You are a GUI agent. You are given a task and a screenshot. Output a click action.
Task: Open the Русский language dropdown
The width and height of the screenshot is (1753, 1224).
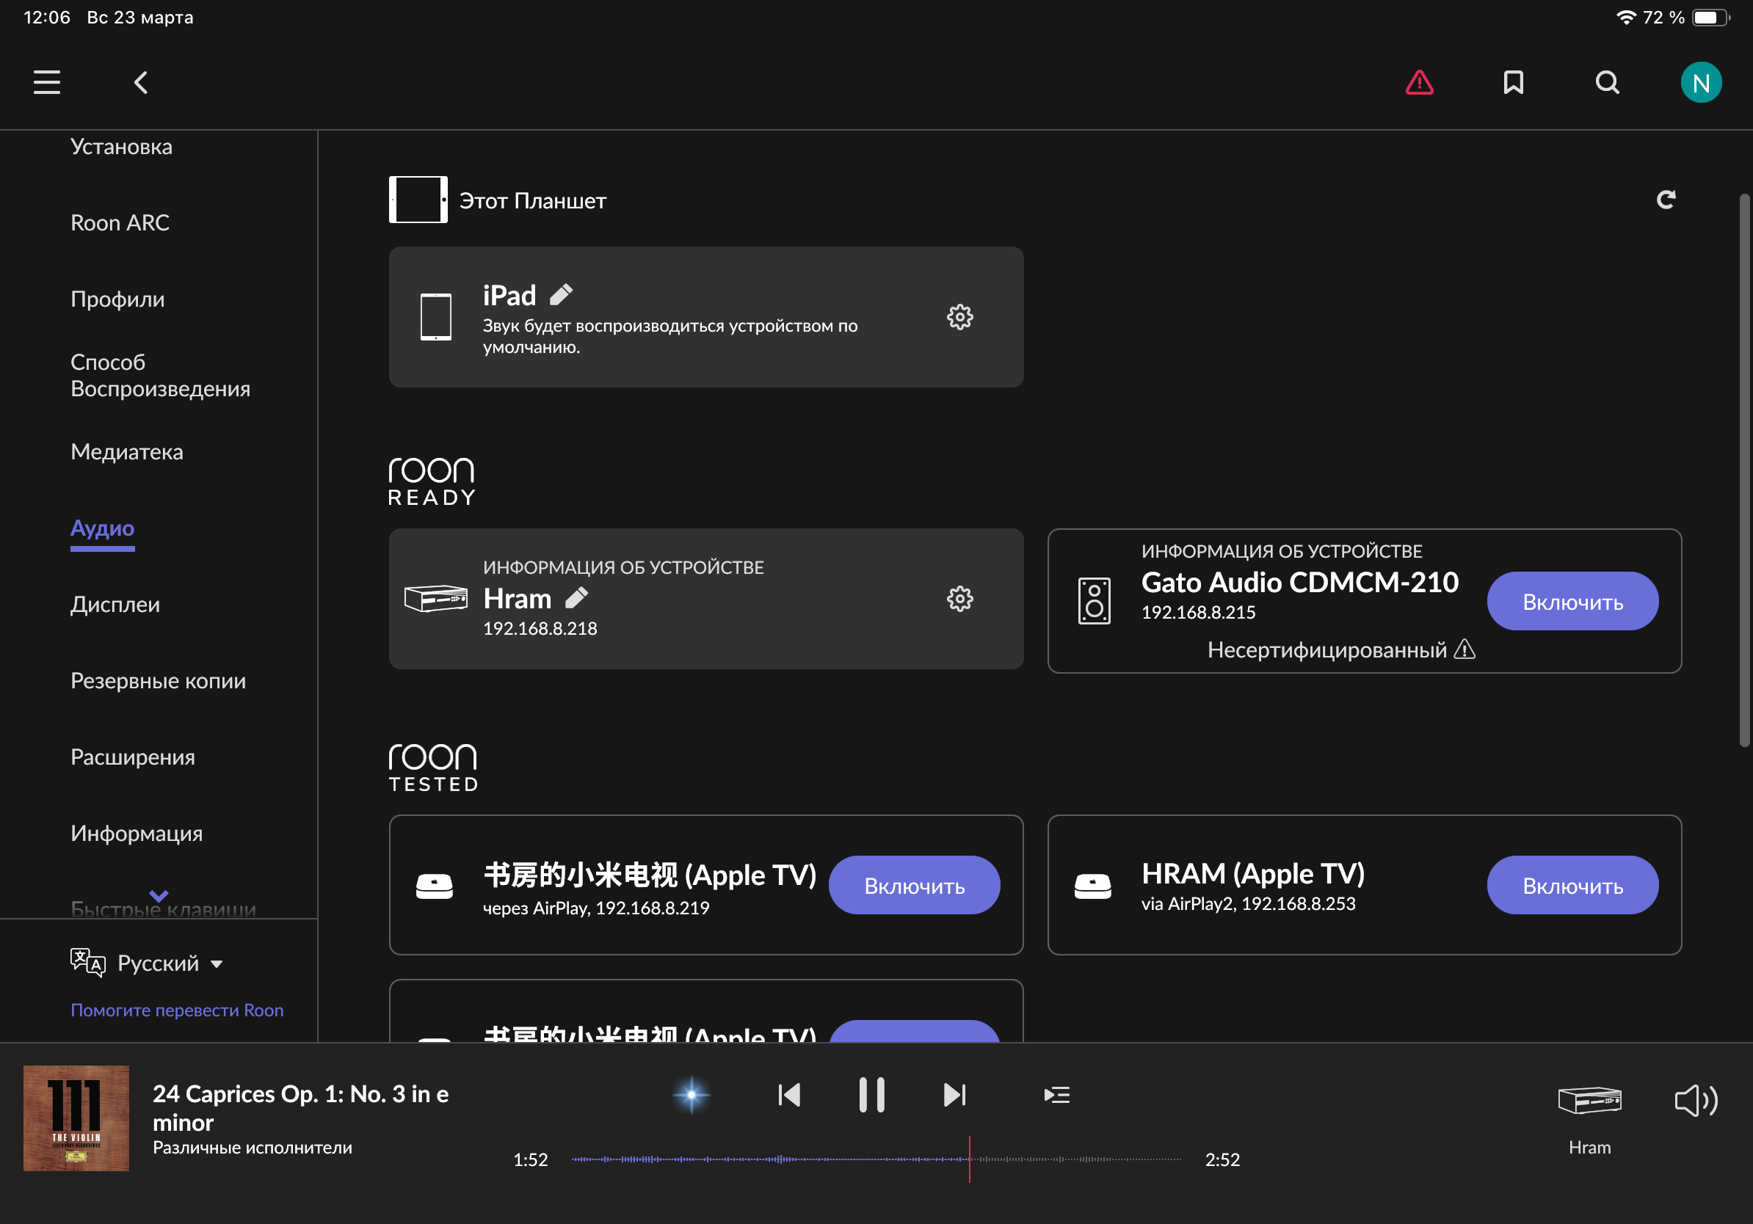click(x=170, y=963)
